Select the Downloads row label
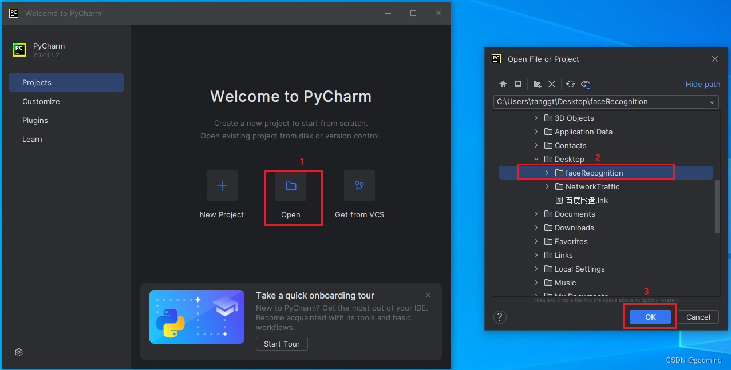The height and width of the screenshot is (370, 731). pyautogui.click(x=574, y=228)
